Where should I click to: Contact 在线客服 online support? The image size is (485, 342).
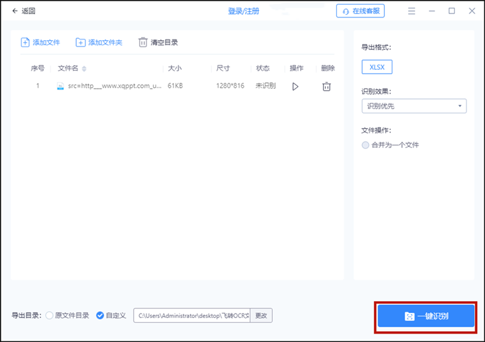360,11
